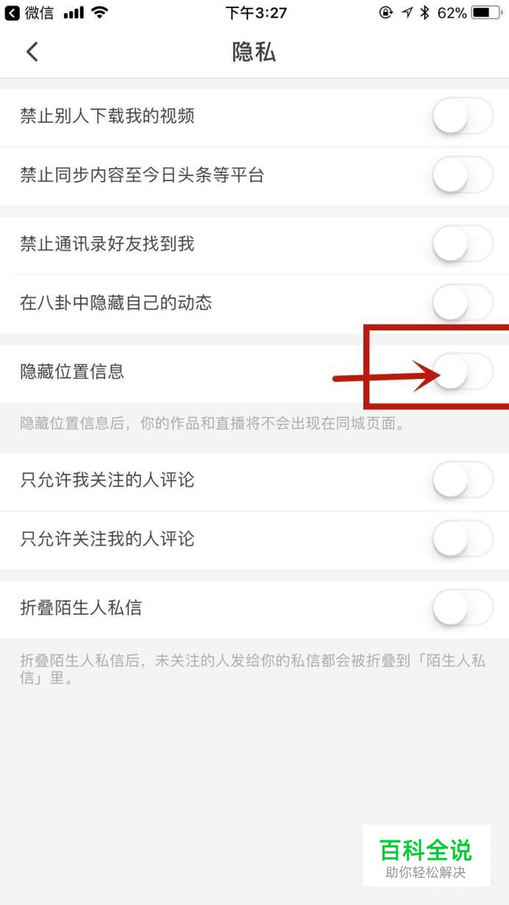Toggle 禁止同步内容至今日头条等平台

463,175
